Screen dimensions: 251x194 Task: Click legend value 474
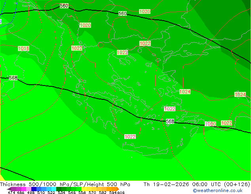11,192
